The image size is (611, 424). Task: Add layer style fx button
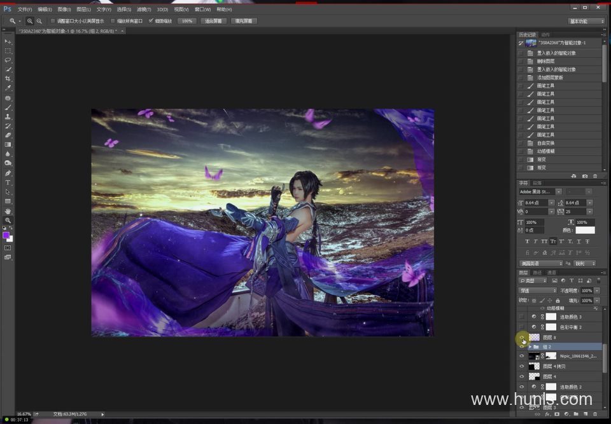click(x=547, y=414)
